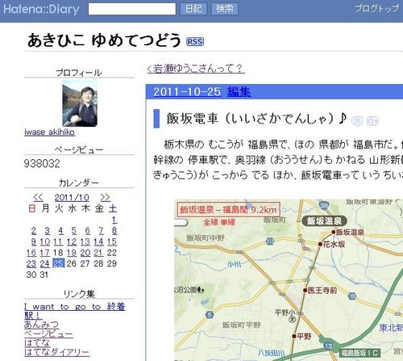Click the 花水坂 station marker on map
Screen dimensions: 403x361
pyautogui.click(x=320, y=244)
